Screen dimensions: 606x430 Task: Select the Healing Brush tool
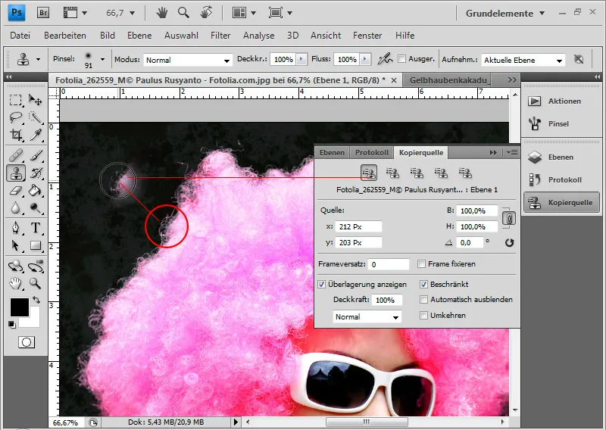(15, 156)
